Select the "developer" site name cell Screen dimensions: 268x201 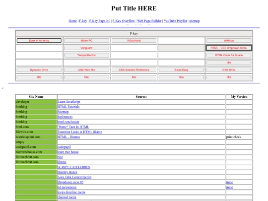(36, 102)
